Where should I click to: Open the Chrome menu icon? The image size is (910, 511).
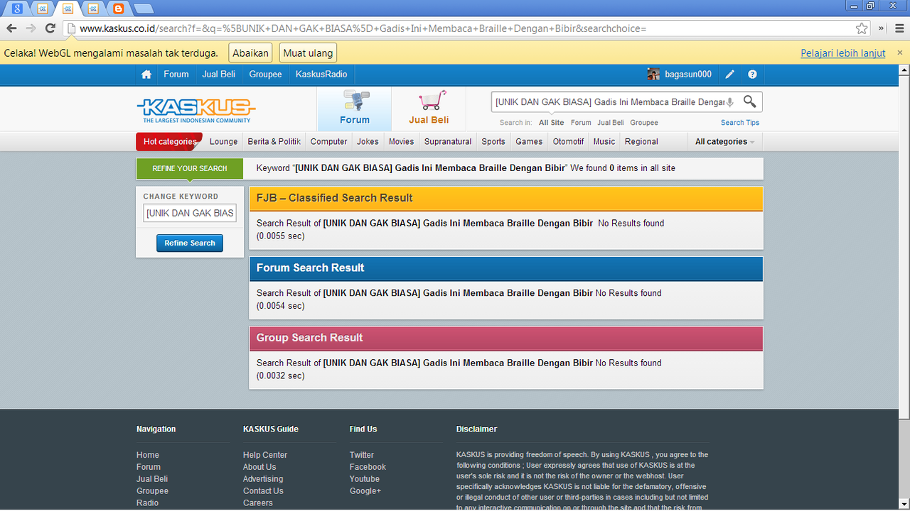[x=899, y=28]
